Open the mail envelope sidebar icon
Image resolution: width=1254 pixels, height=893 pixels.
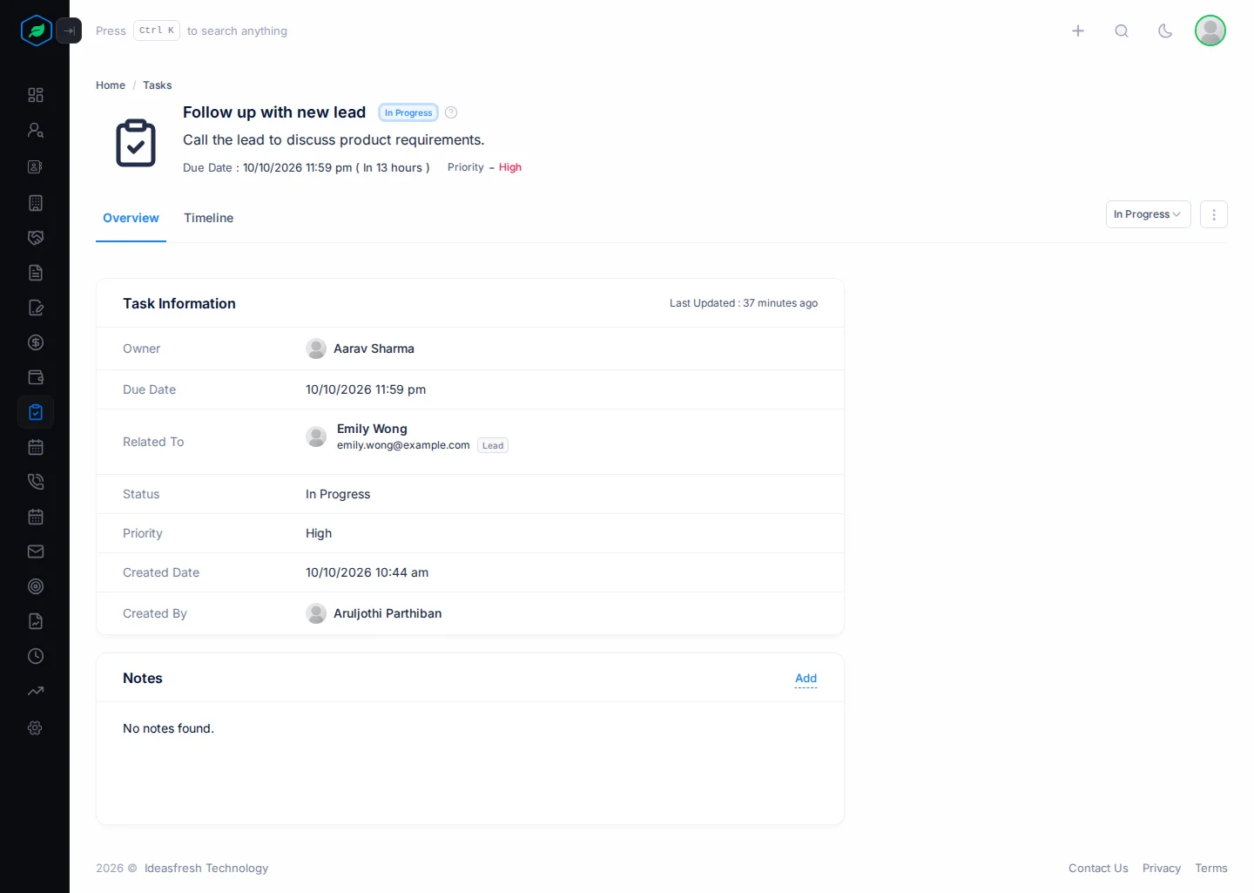point(36,551)
